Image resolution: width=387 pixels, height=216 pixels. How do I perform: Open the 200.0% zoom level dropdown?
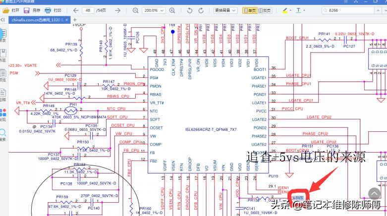click(x=154, y=10)
